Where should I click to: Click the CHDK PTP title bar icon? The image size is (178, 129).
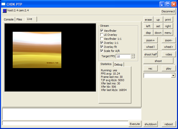pos(3,4)
